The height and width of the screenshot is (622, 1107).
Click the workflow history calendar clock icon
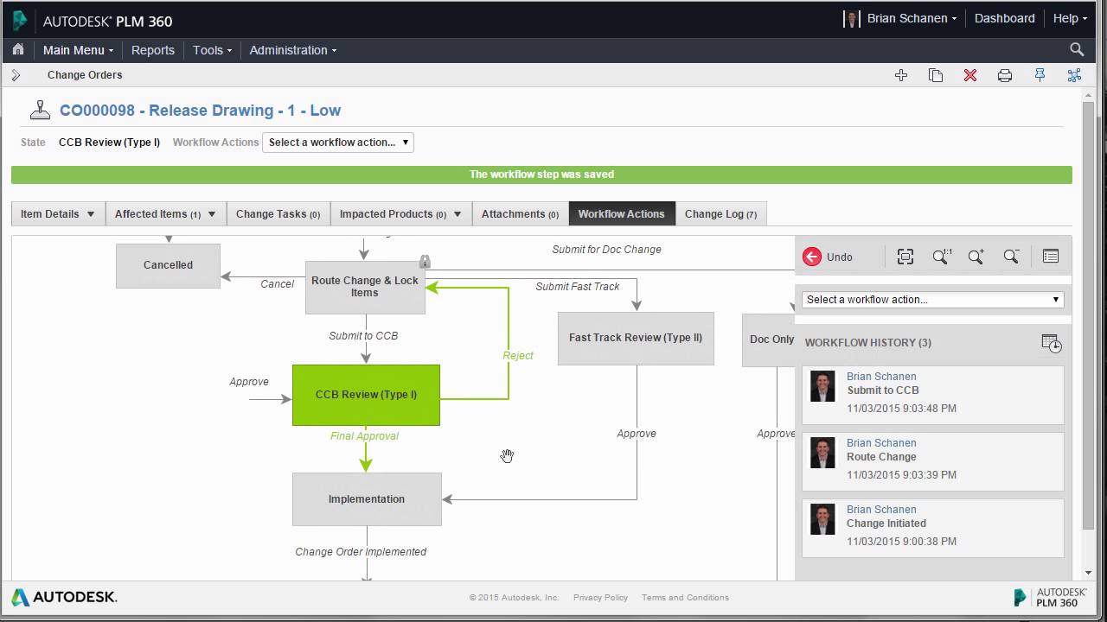point(1052,343)
